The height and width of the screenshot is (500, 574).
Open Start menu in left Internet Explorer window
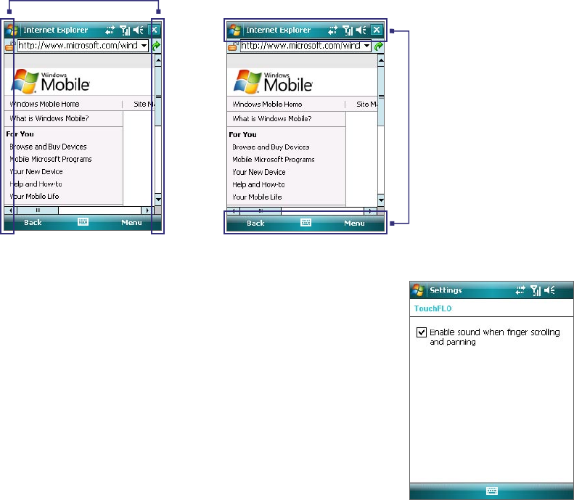point(11,30)
